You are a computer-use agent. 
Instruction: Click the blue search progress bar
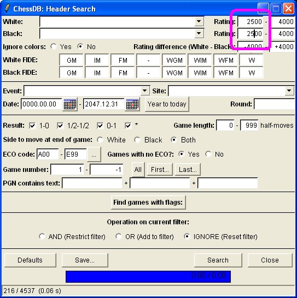pyautogui.click(x=148, y=277)
